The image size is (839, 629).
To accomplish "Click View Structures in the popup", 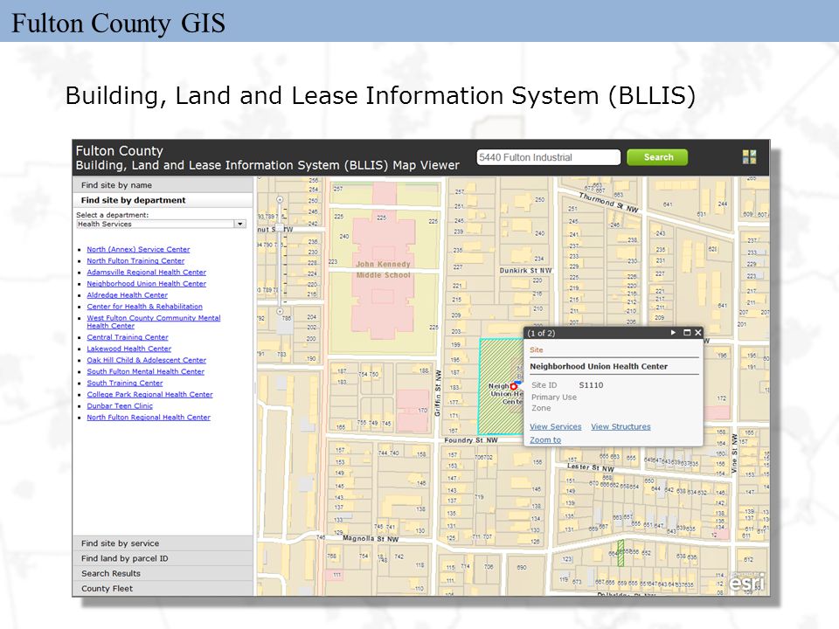I will pos(621,427).
